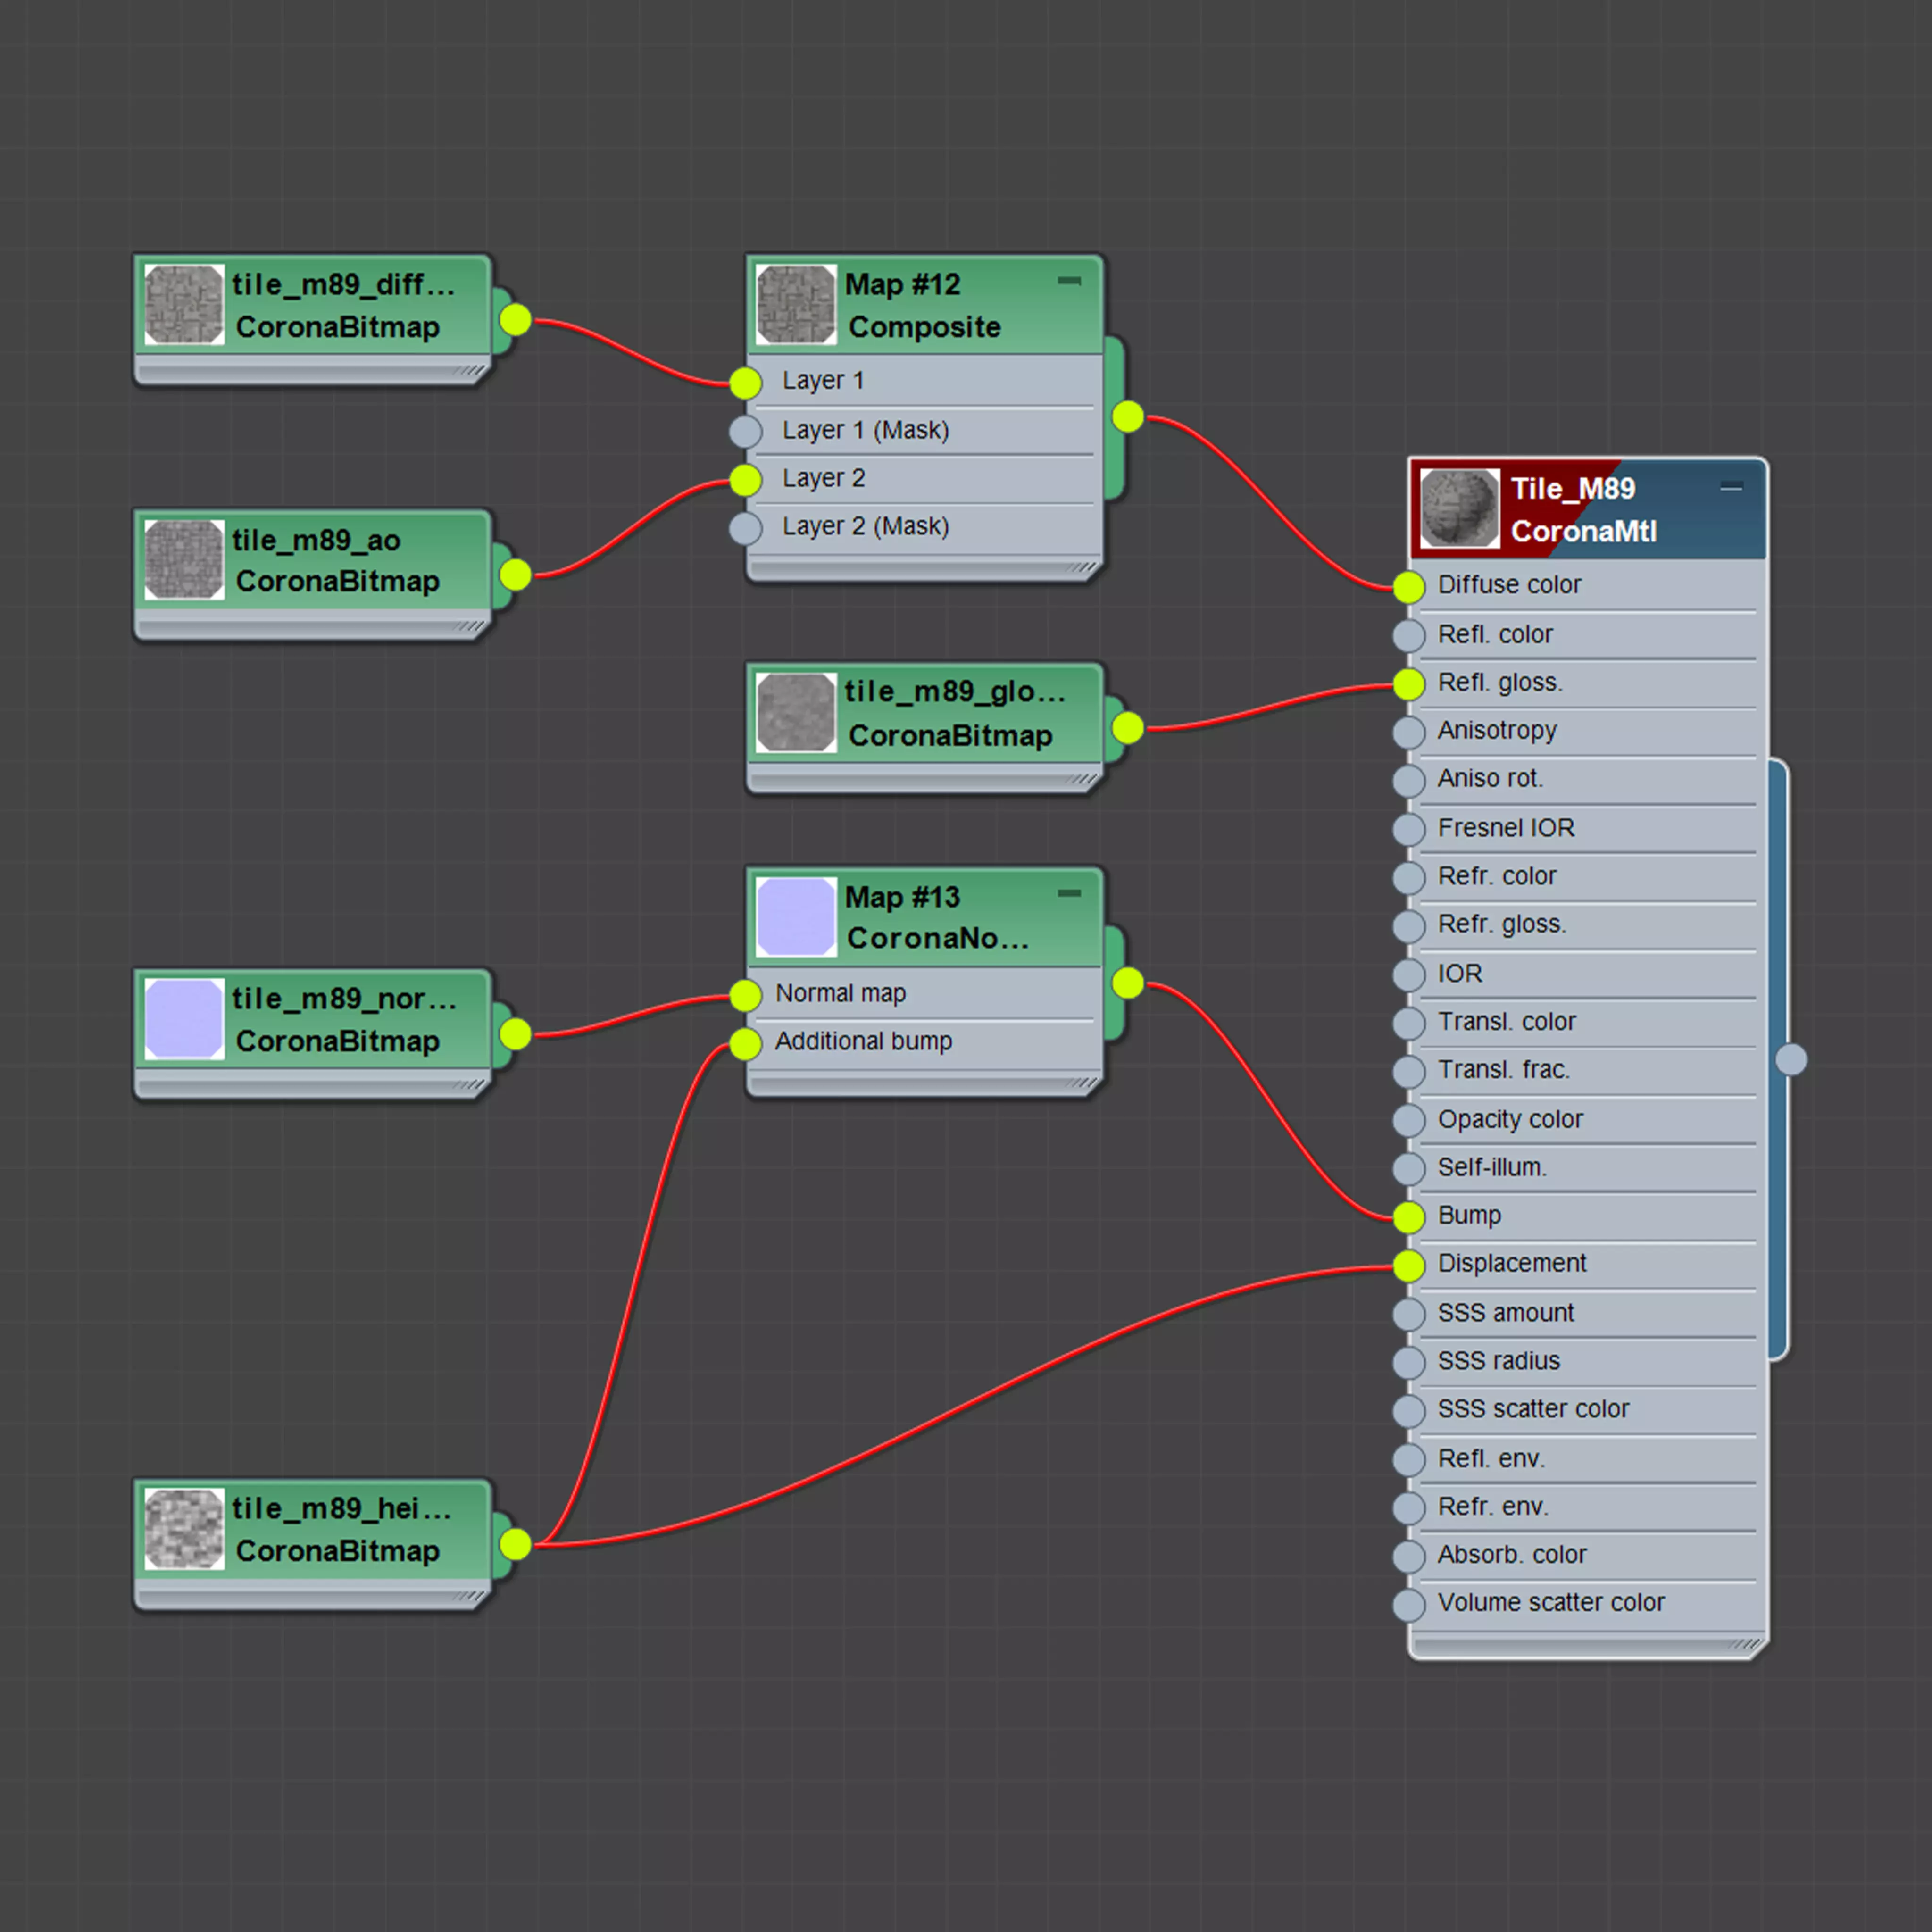This screenshot has width=1932, height=1932.
Task: Click the Additional bump slot label
Action: pos(863,1042)
